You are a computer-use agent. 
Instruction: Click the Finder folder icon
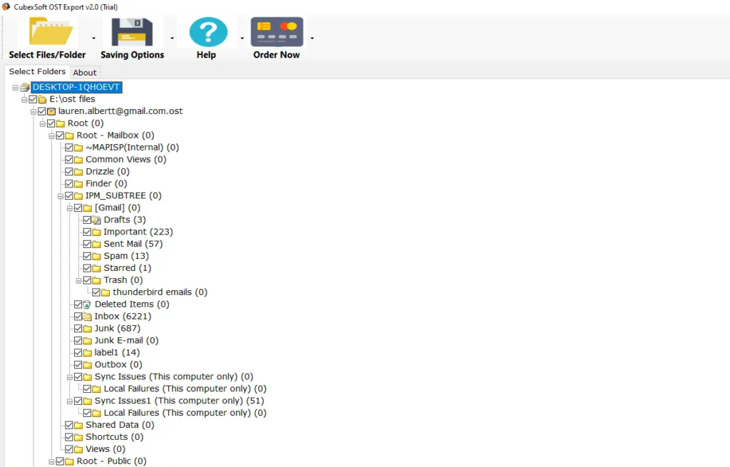[78, 184]
